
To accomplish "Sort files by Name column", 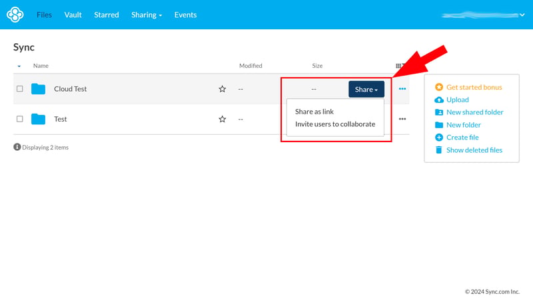I will (x=41, y=66).
